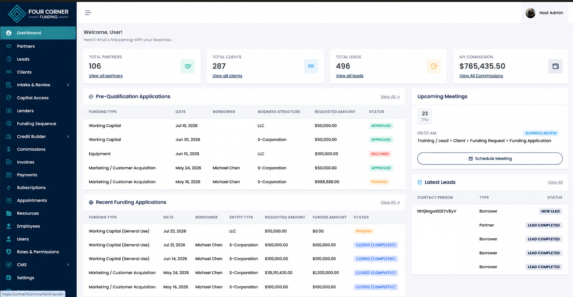Click the Total Clients people card icon

[311, 66]
